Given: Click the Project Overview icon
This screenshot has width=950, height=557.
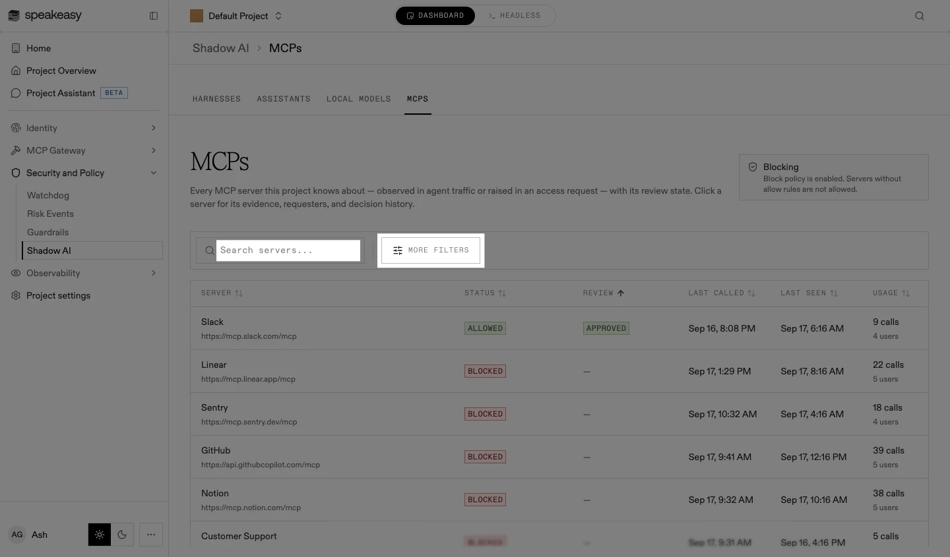Looking at the screenshot, I should (16, 71).
